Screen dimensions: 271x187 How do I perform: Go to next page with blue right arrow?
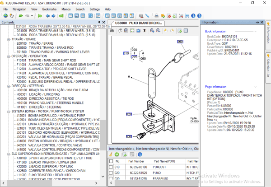click(x=54, y=16)
